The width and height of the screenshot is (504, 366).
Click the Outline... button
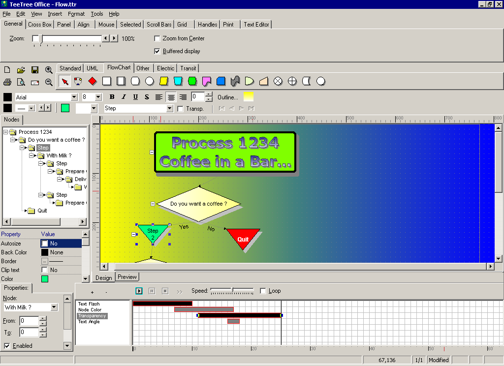(x=227, y=97)
